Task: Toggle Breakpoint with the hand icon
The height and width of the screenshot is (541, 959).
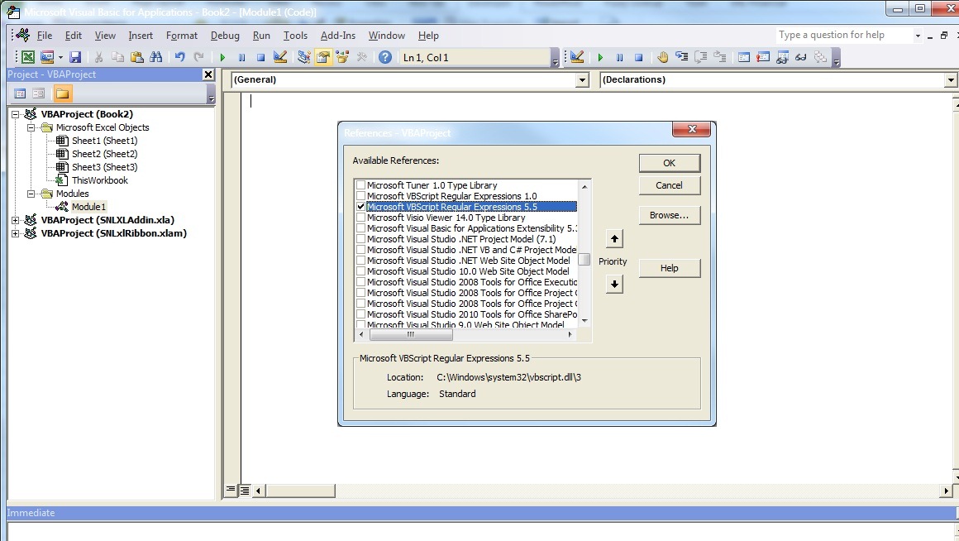Action: (663, 58)
